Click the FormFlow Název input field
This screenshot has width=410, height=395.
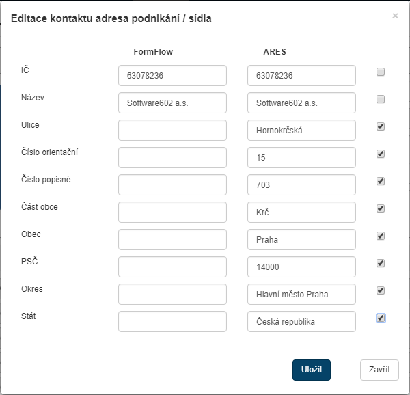(172, 103)
